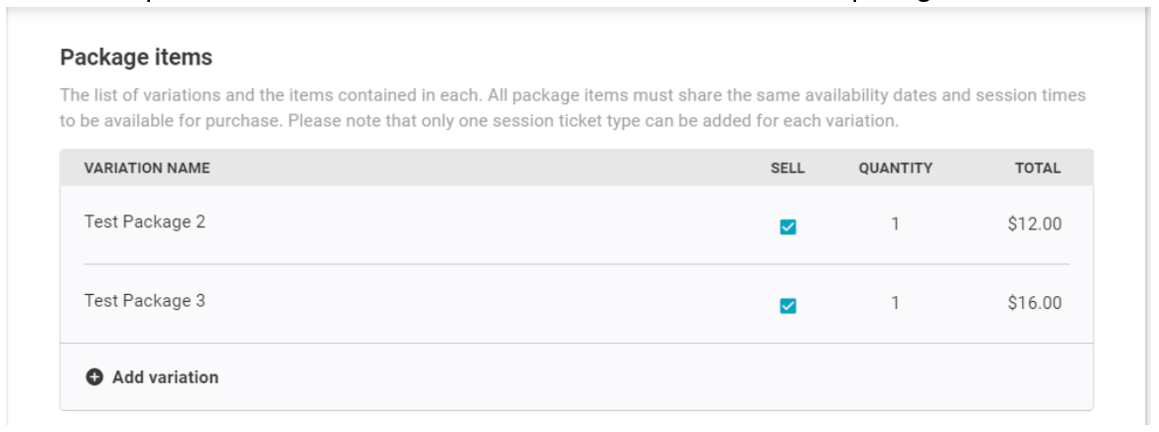Uncheck Sell for Test Package 2
This screenshot has height=432, width=1159.
[788, 227]
